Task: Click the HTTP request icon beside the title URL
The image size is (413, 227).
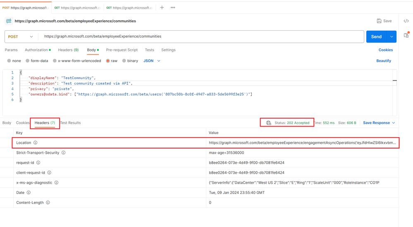Action: tap(9, 21)
